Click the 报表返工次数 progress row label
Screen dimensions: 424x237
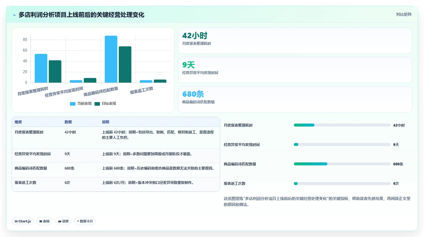[235, 184]
